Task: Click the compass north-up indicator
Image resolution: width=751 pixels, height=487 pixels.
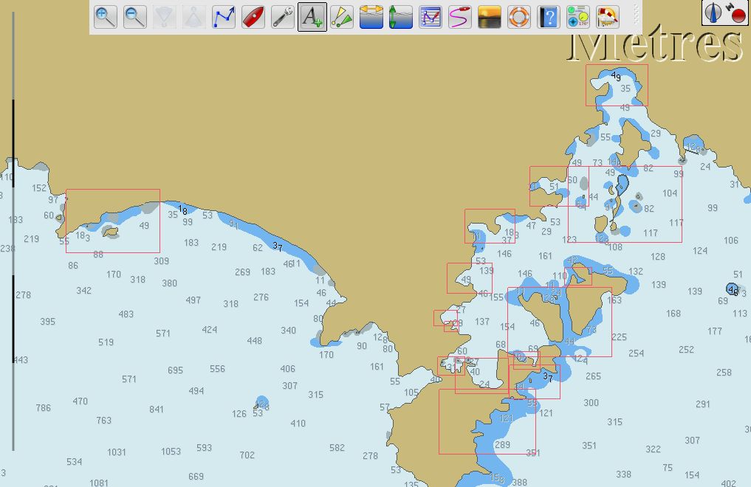Action: [714, 13]
